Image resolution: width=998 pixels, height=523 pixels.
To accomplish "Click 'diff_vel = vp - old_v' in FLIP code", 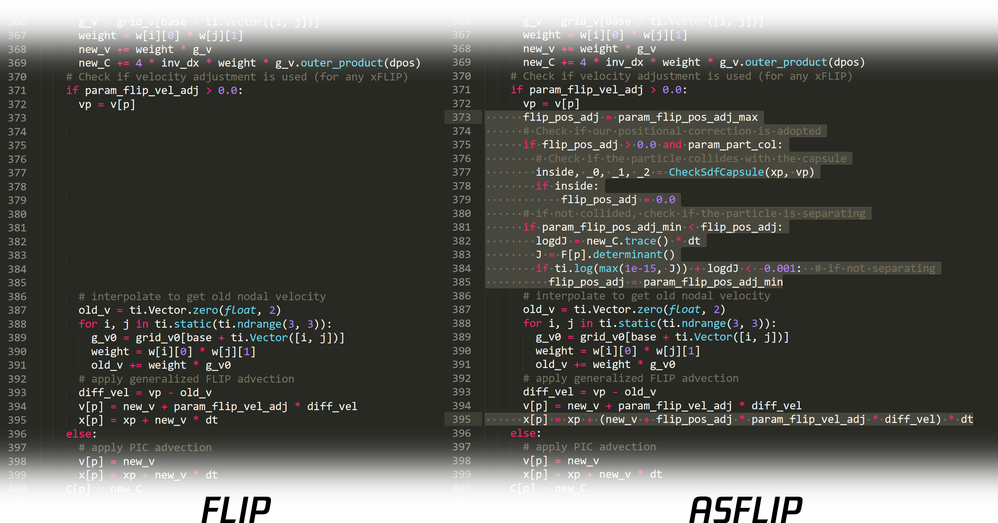I will tap(145, 393).
